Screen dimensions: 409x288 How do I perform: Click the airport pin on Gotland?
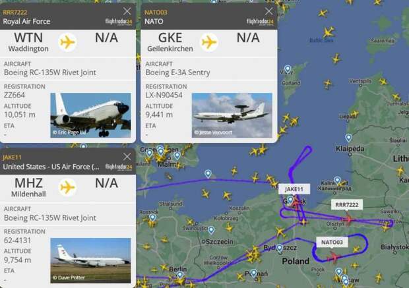(288, 69)
